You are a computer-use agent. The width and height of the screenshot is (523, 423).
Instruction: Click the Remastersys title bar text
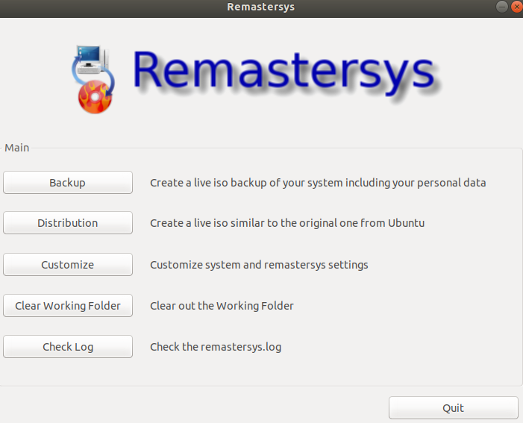(261, 7)
